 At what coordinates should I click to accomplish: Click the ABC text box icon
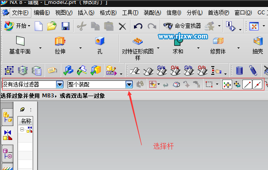point(111,70)
